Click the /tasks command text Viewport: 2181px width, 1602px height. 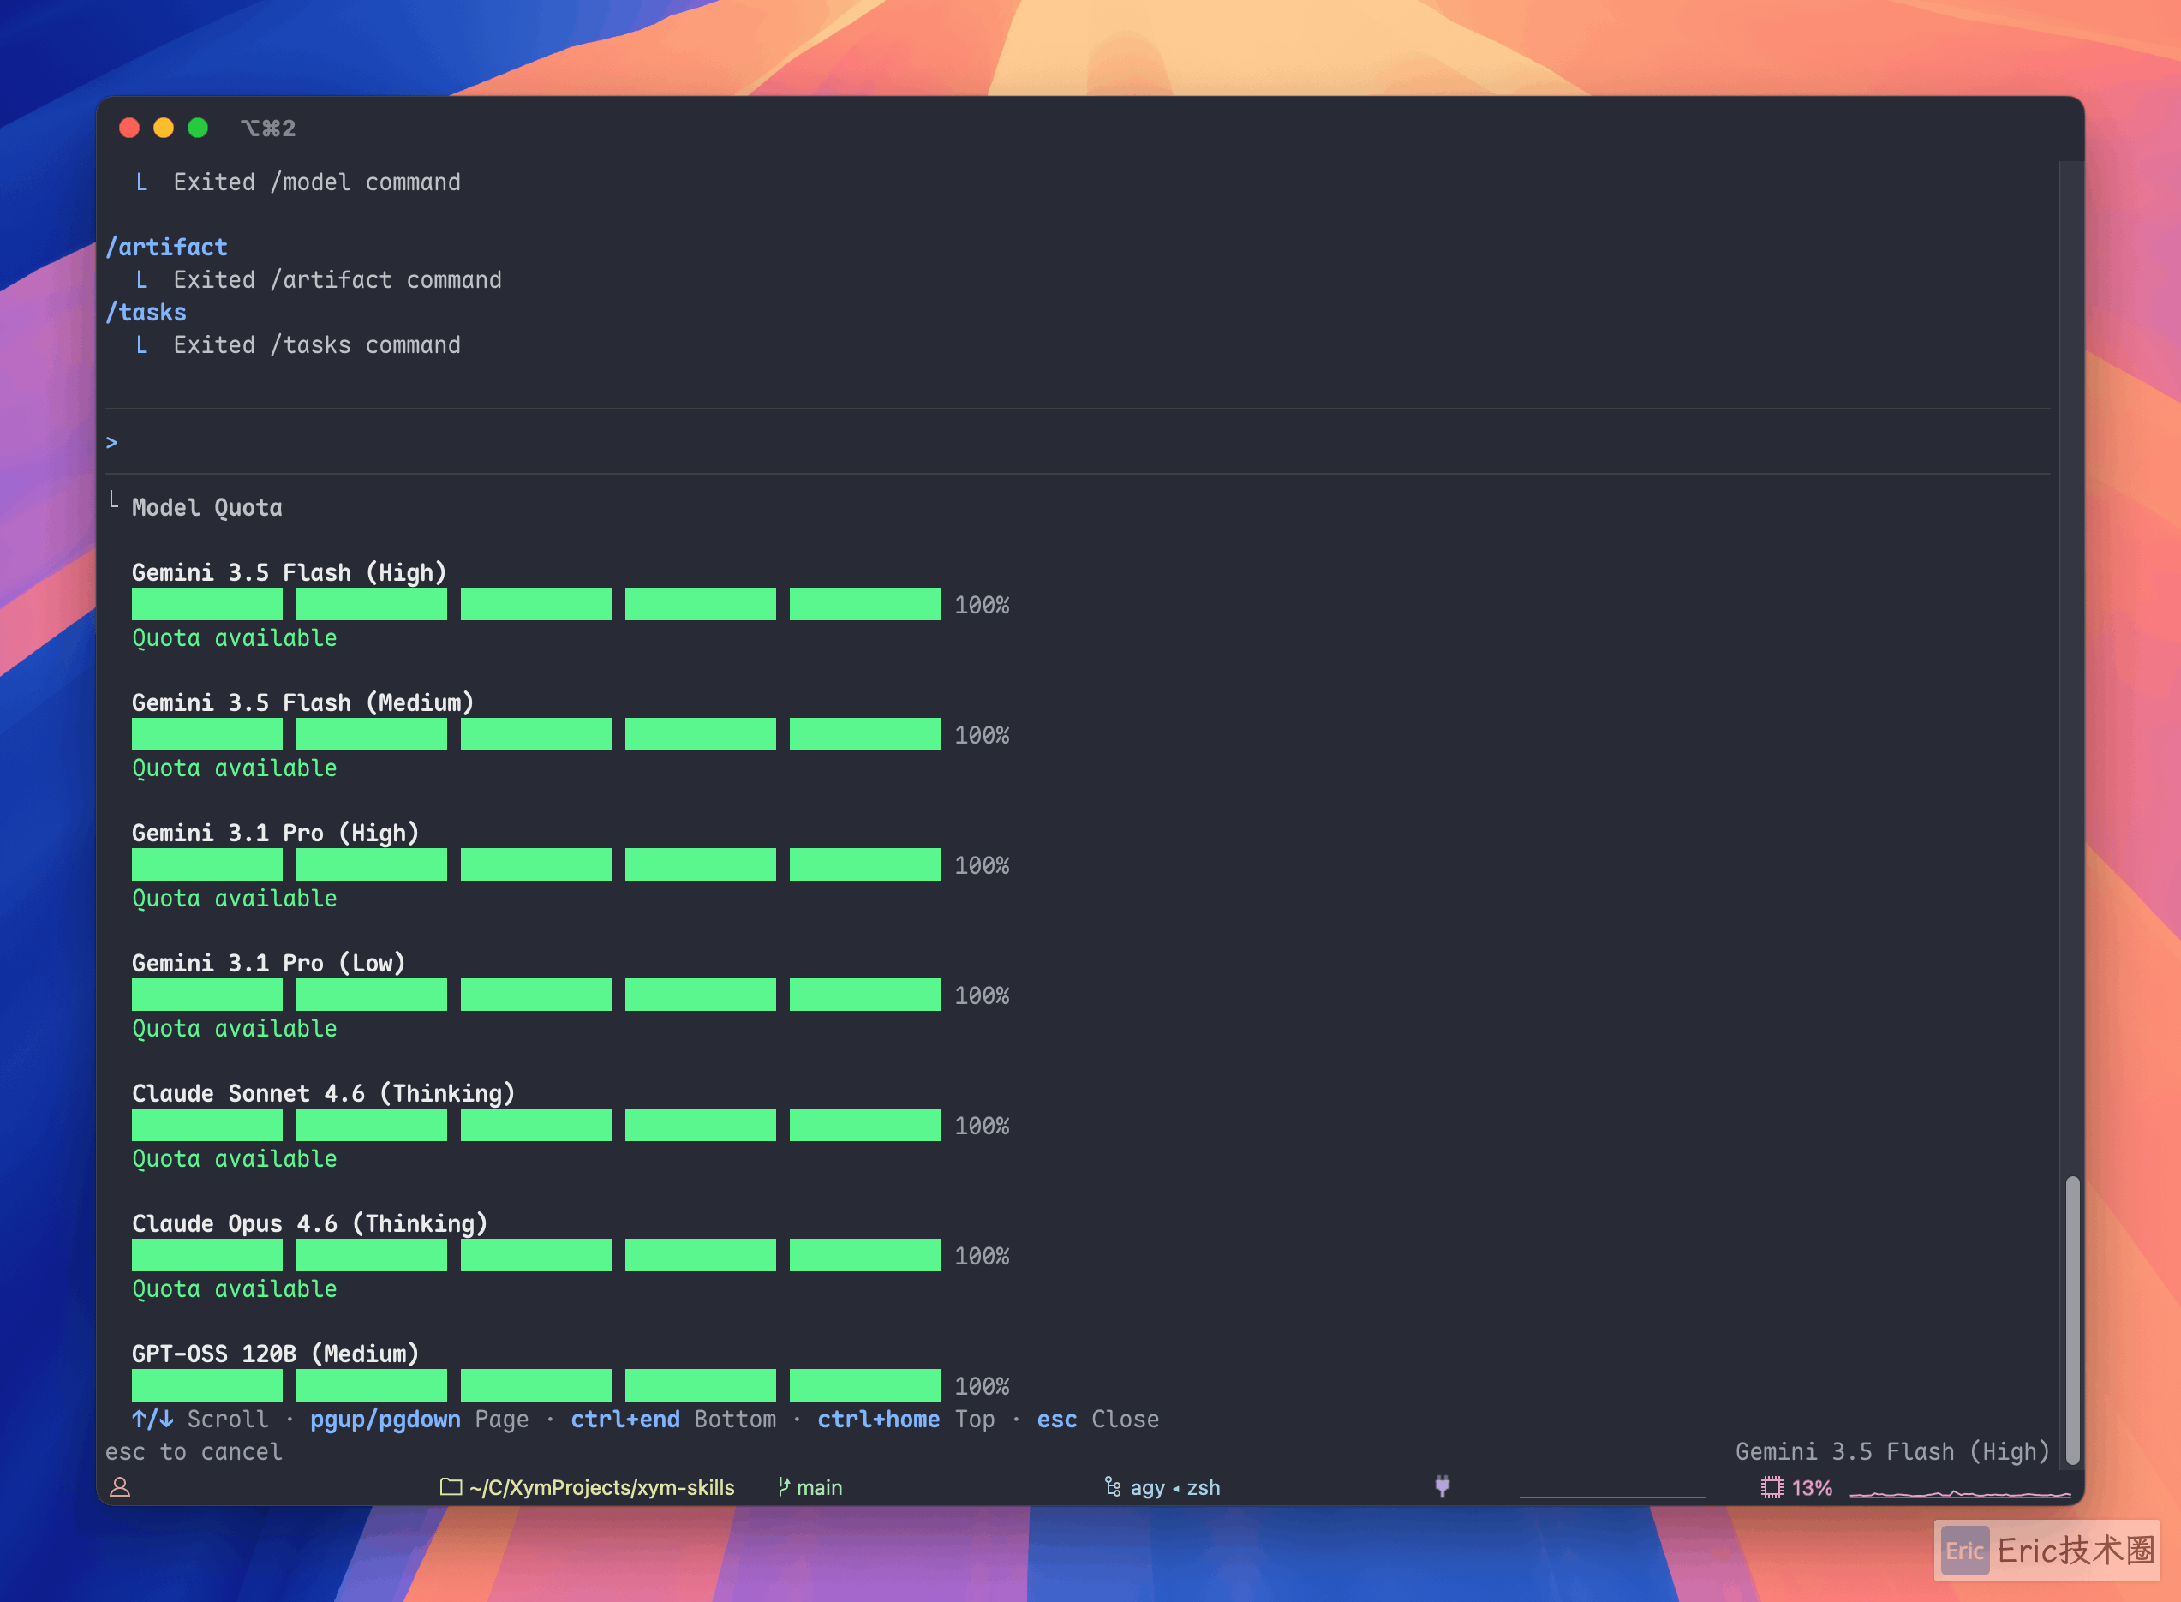(x=146, y=312)
